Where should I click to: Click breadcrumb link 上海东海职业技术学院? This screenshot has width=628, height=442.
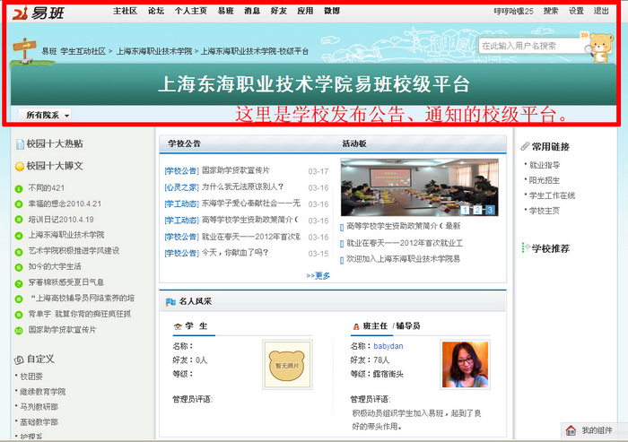click(x=154, y=51)
